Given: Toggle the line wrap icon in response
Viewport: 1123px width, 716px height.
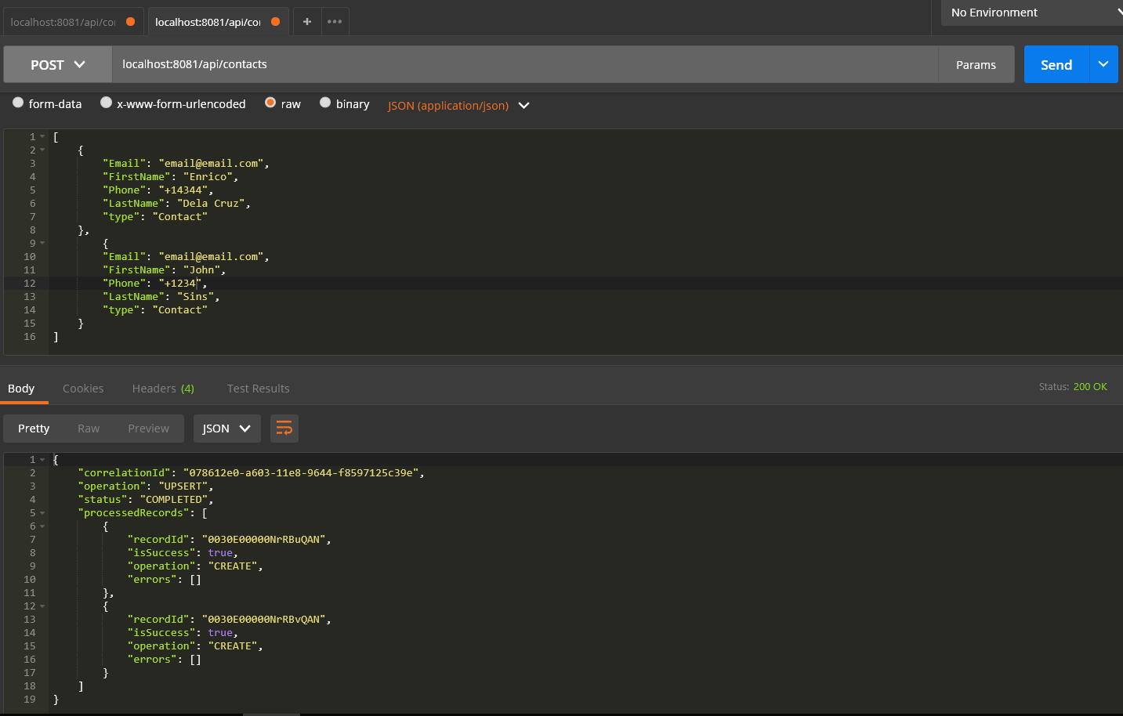Looking at the screenshot, I should (x=284, y=429).
